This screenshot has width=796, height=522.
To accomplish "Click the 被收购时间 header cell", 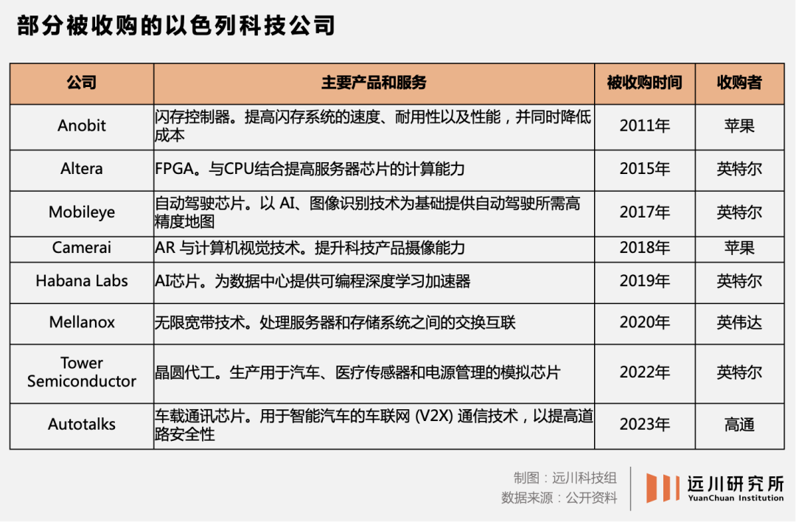I will point(645,83).
